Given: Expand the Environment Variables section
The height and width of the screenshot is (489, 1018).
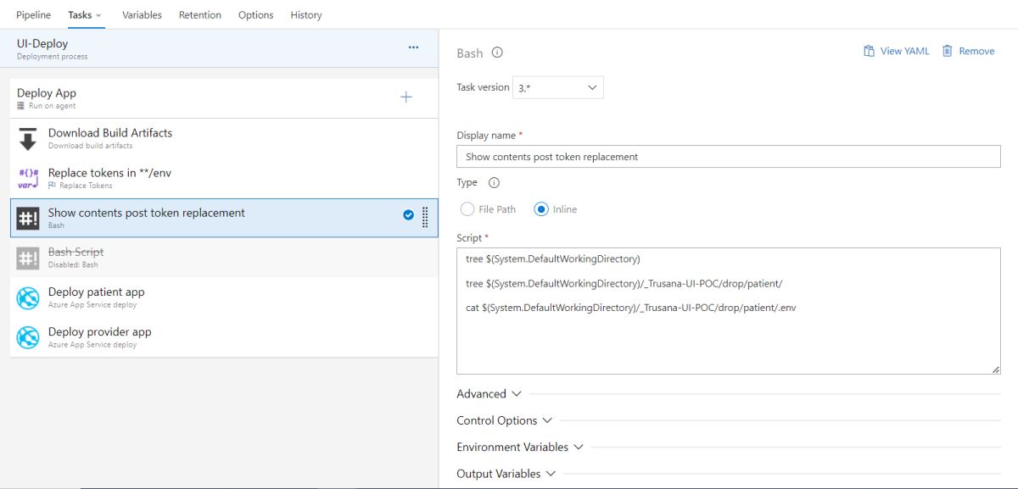Looking at the screenshot, I should pyautogui.click(x=520, y=447).
